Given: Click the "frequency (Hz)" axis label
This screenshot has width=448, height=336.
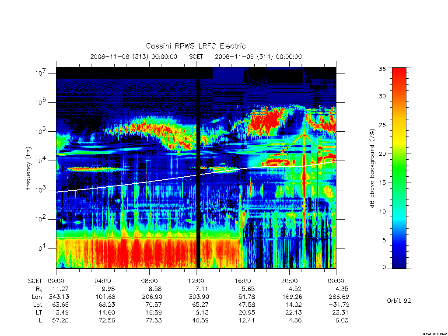Looking at the screenshot, I should point(28,168).
